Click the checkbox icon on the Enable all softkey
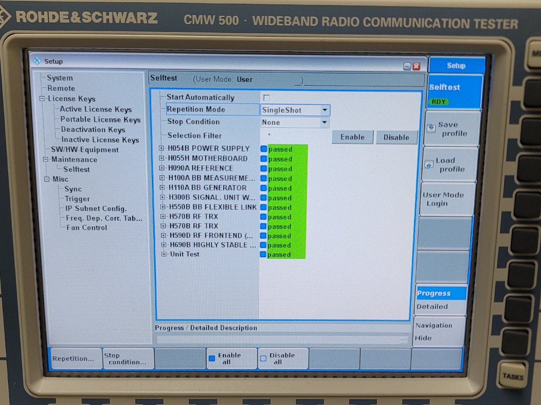541x405 pixels. click(x=211, y=358)
